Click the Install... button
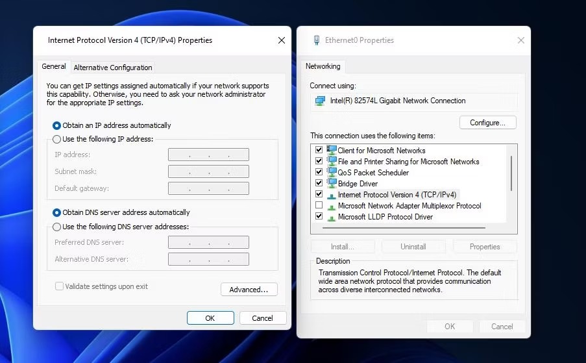 [343, 247]
